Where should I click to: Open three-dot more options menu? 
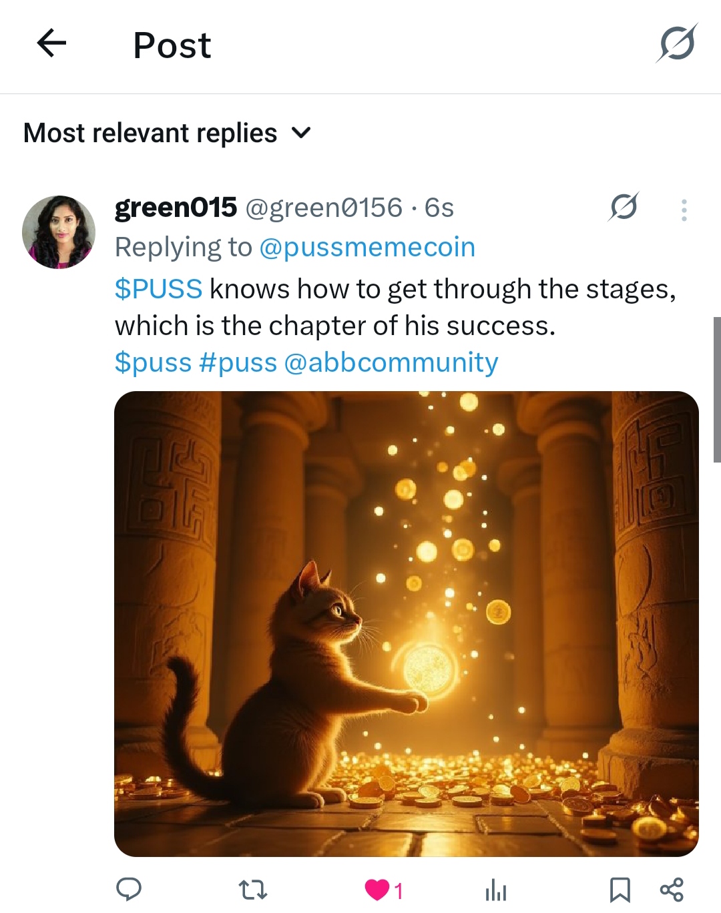click(x=684, y=210)
